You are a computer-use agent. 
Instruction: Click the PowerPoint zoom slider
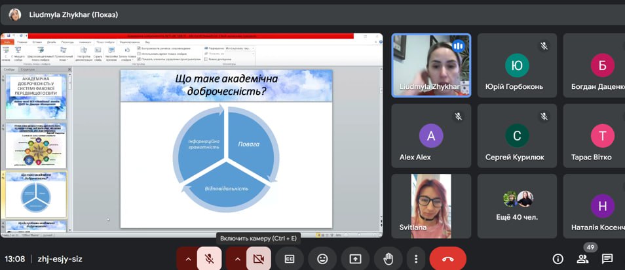point(359,235)
